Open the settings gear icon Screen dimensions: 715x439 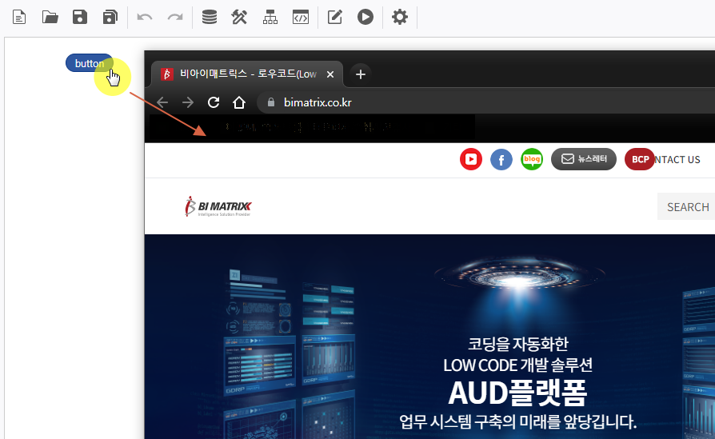pos(400,18)
